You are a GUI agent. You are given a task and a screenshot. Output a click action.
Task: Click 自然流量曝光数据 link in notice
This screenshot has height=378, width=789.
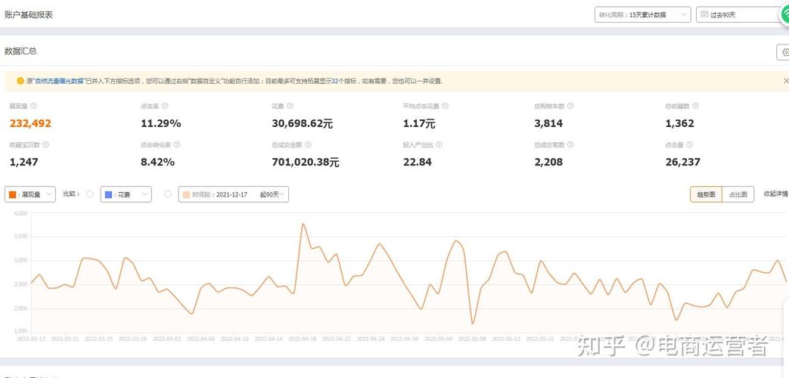tap(59, 81)
